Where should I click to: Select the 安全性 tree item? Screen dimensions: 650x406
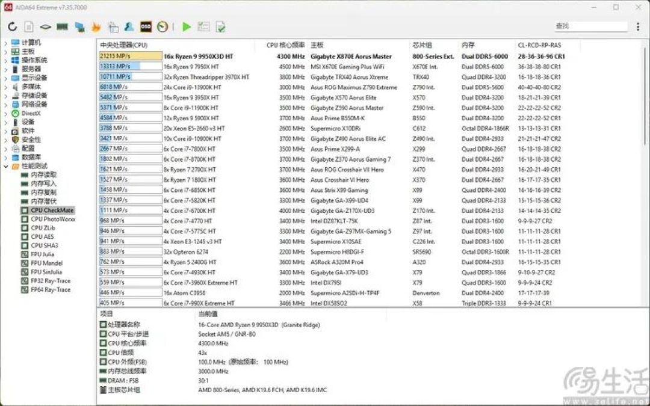click(31, 140)
